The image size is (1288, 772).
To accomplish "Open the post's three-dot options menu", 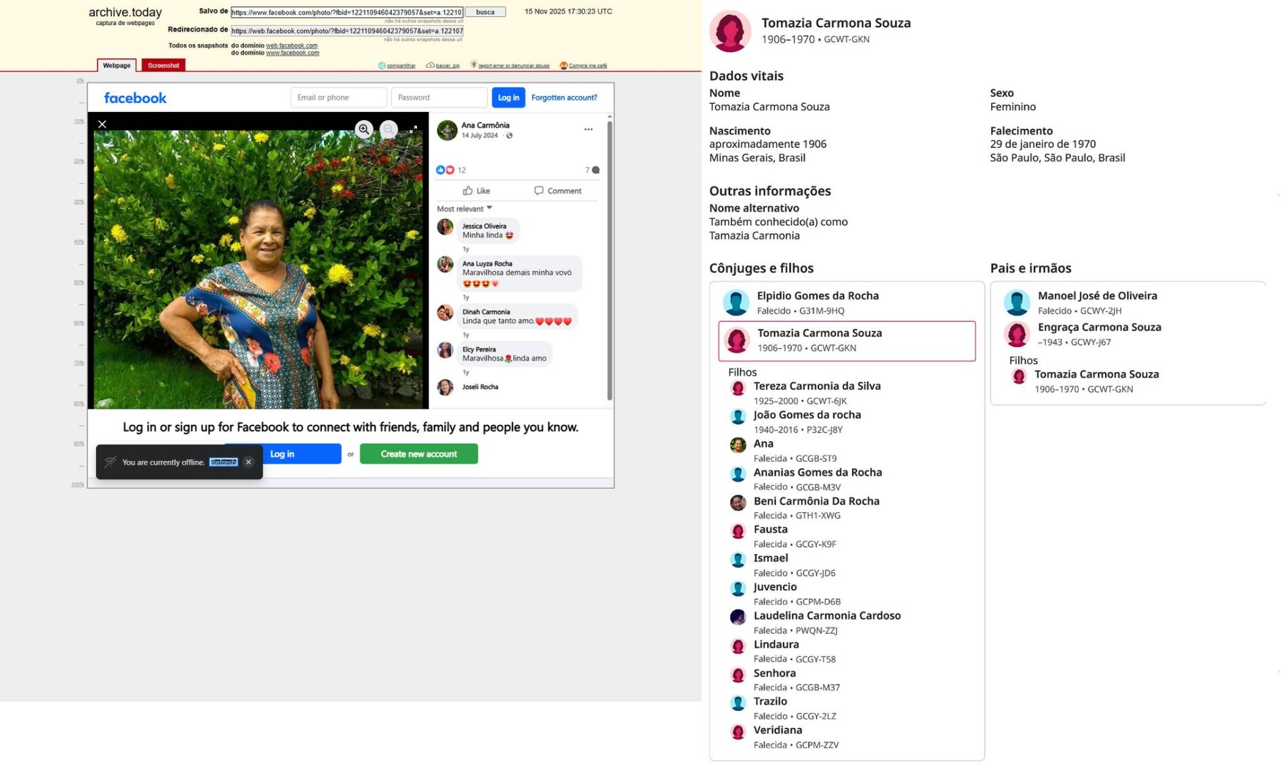I will coord(588,129).
